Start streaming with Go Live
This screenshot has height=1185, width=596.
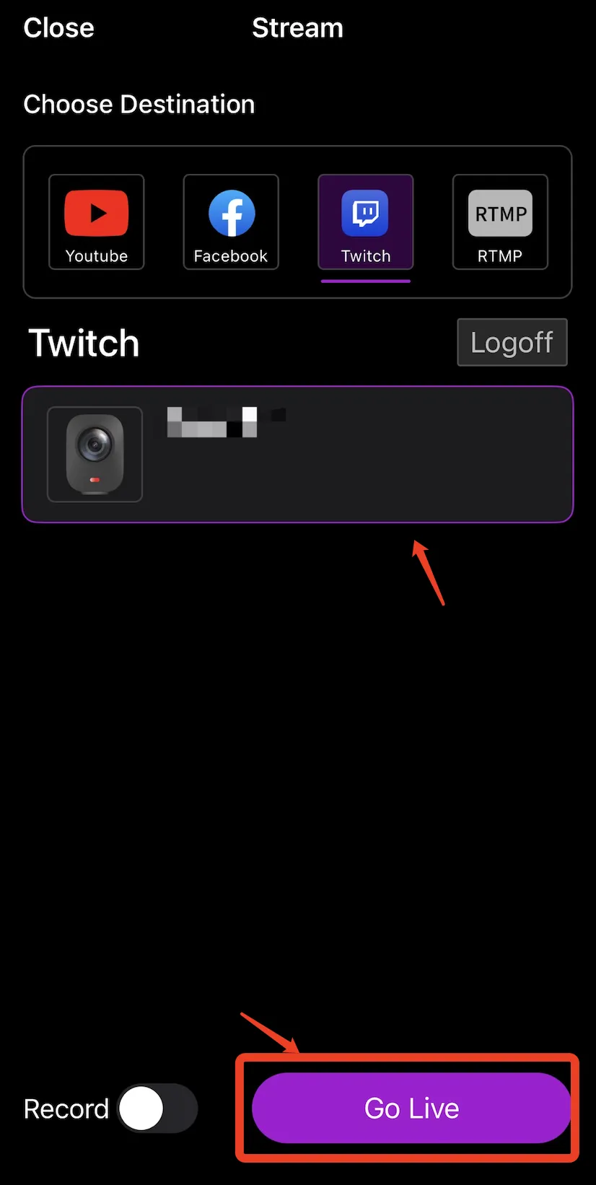(411, 1108)
